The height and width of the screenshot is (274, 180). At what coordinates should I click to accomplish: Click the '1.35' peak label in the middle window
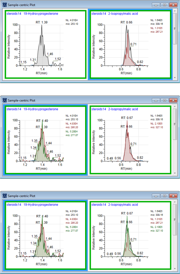coord(34,141)
